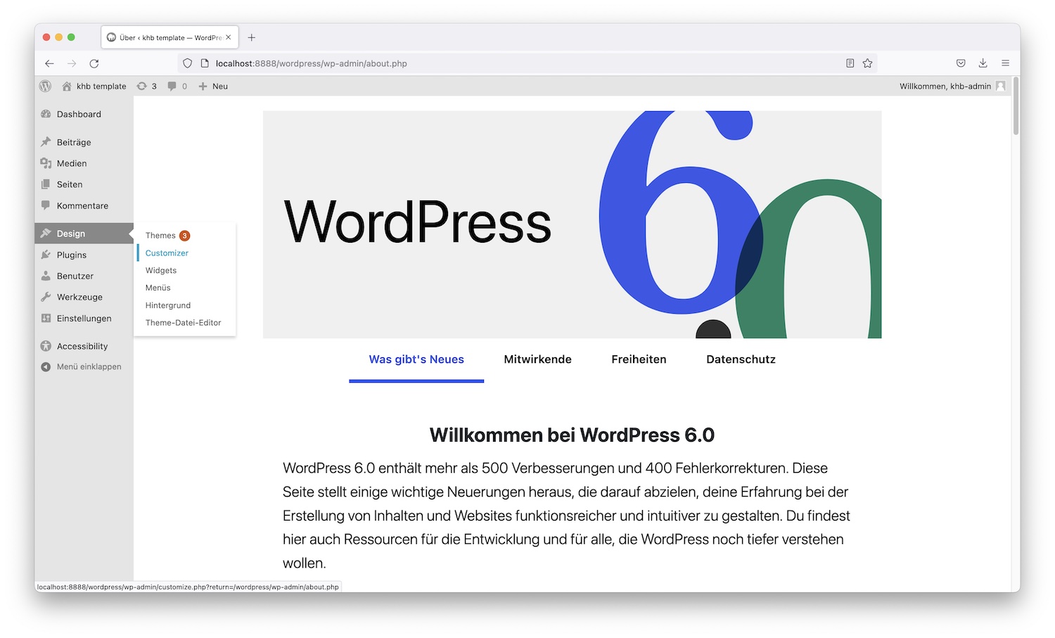Click Willkommen, khb-admin account menu
1055x638 pixels.
952,86
